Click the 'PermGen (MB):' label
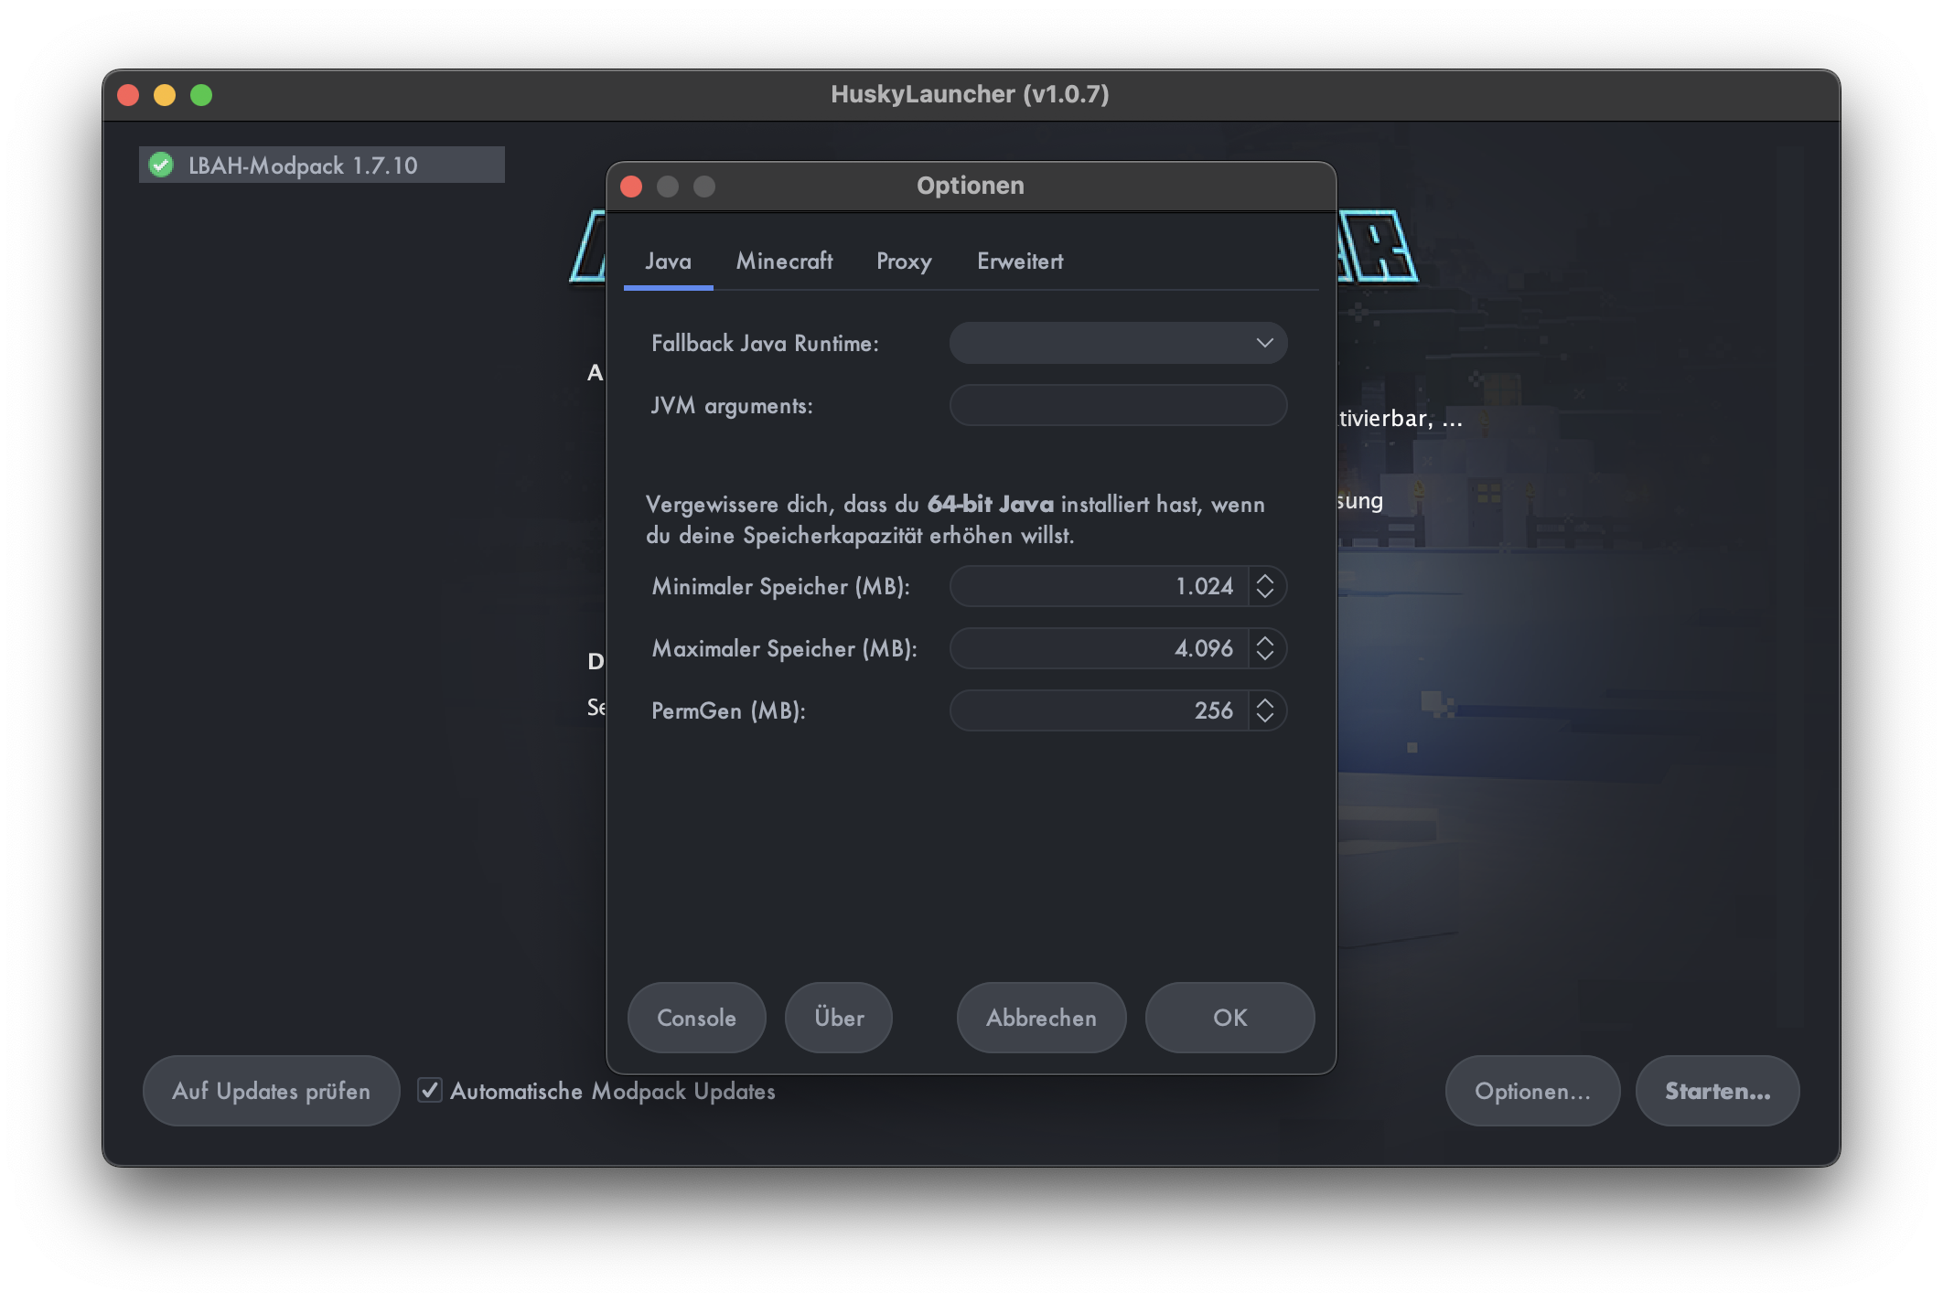1943x1302 pixels. (x=728, y=710)
